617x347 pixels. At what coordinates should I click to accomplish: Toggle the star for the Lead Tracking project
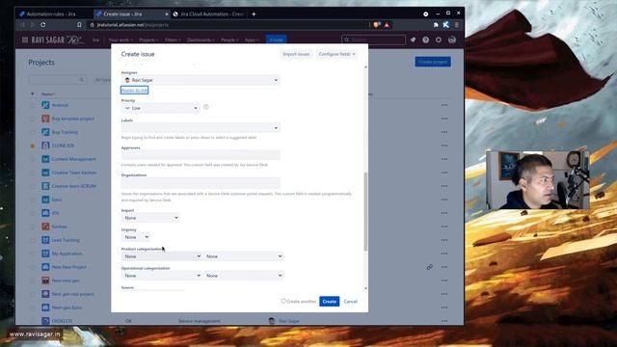pyautogui.click(x=33, y=240)
